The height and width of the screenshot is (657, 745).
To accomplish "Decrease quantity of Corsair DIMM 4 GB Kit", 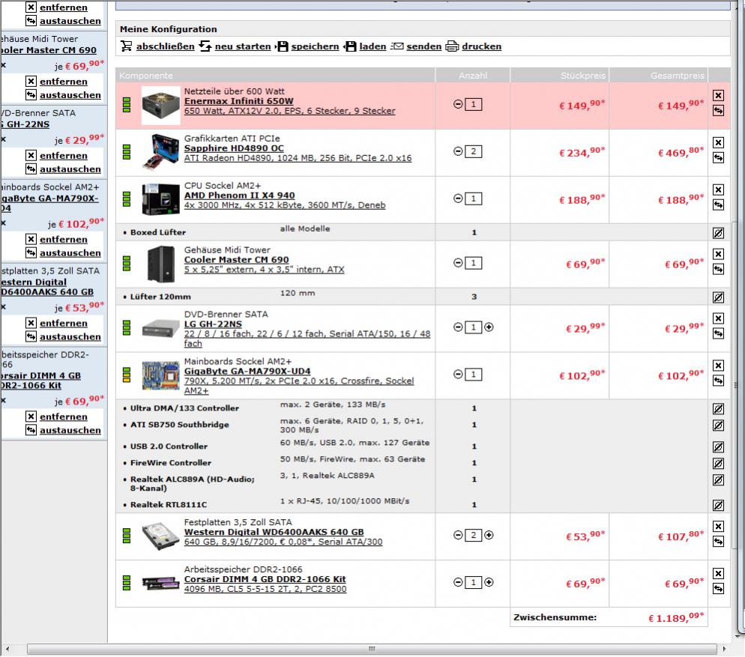I will click(x=458, y=582).
